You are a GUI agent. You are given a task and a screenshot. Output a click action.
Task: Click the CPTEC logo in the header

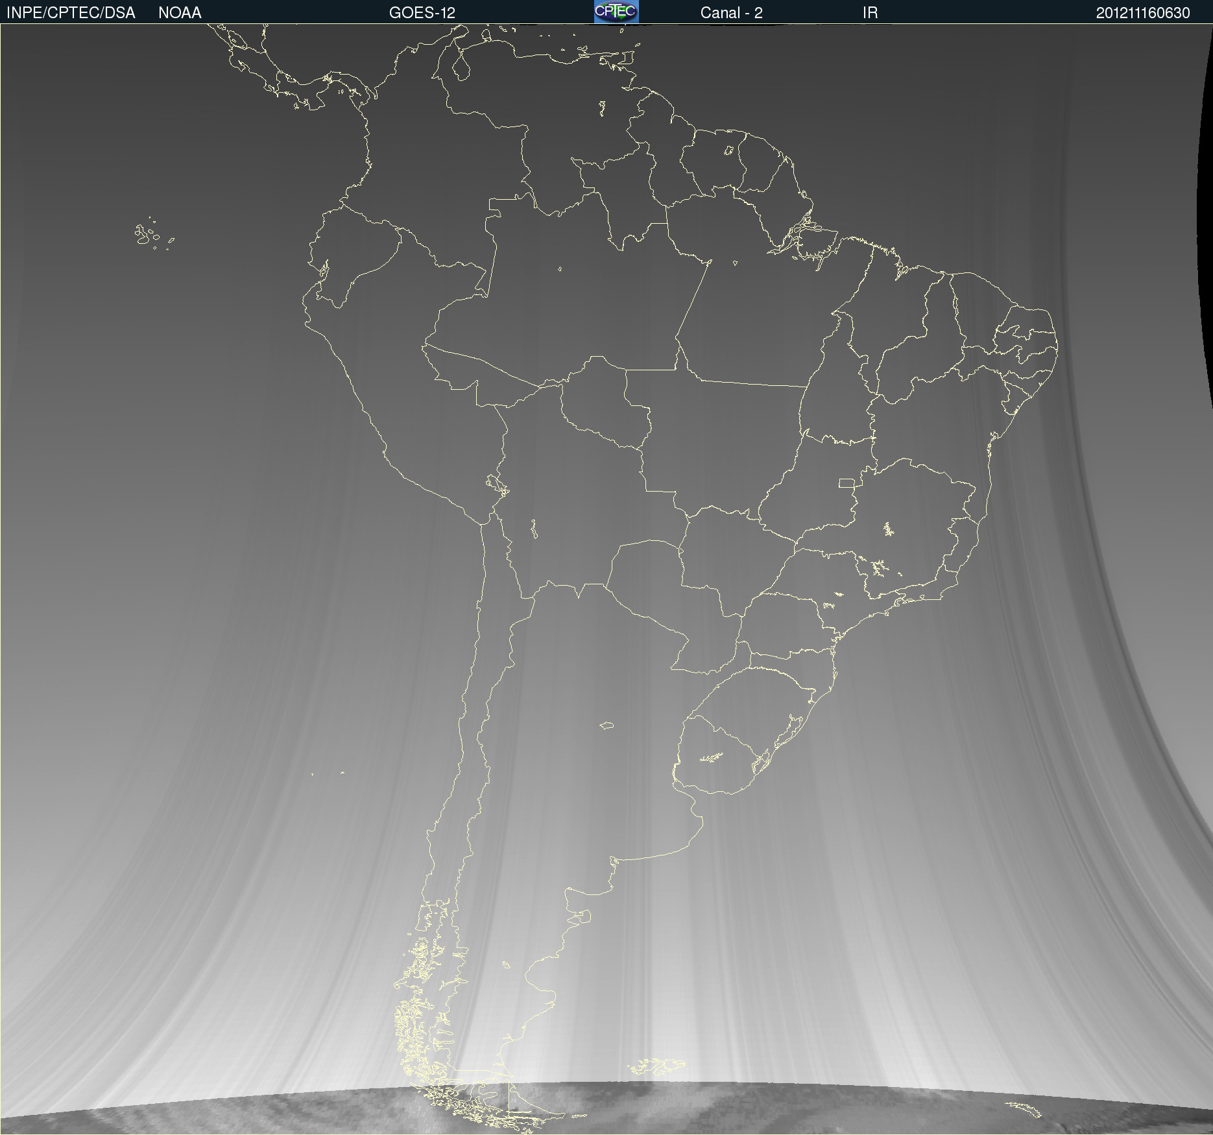click(616, 12)
